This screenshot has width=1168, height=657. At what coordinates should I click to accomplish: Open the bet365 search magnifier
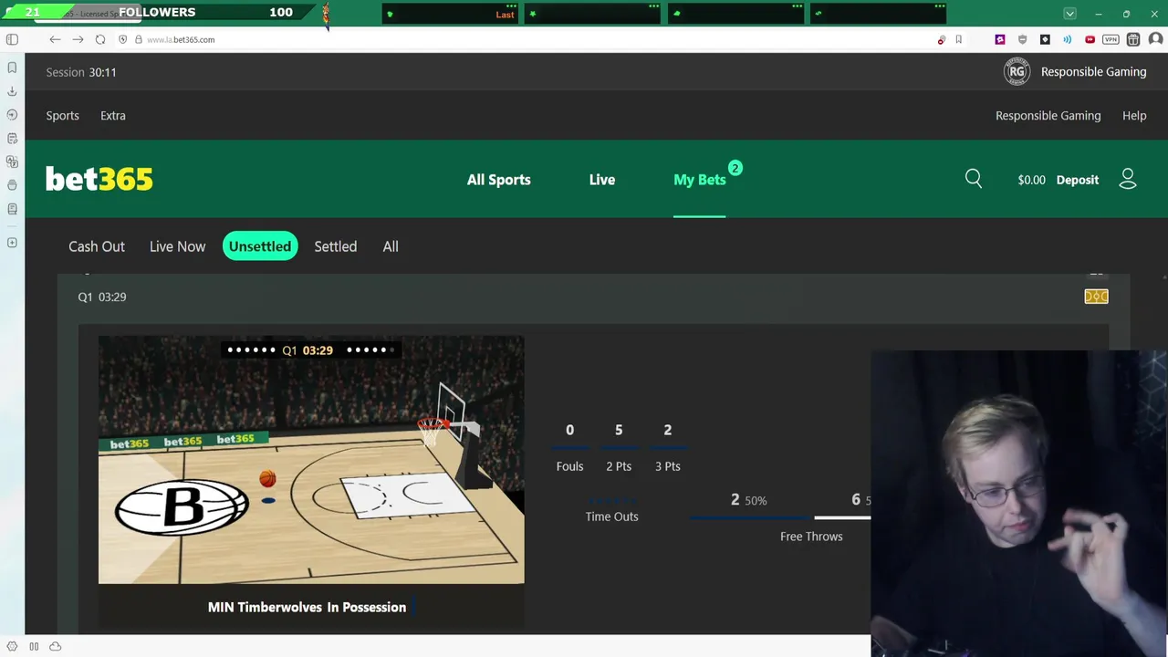tap(974, 179)
